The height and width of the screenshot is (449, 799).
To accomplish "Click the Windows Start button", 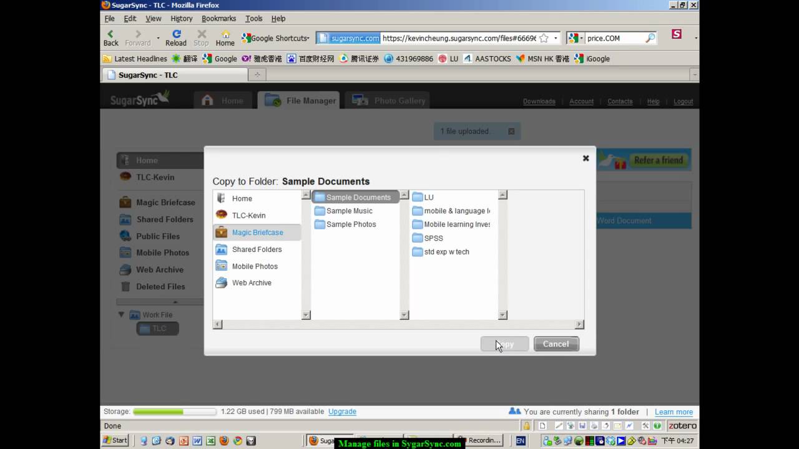I will point(115,440).
